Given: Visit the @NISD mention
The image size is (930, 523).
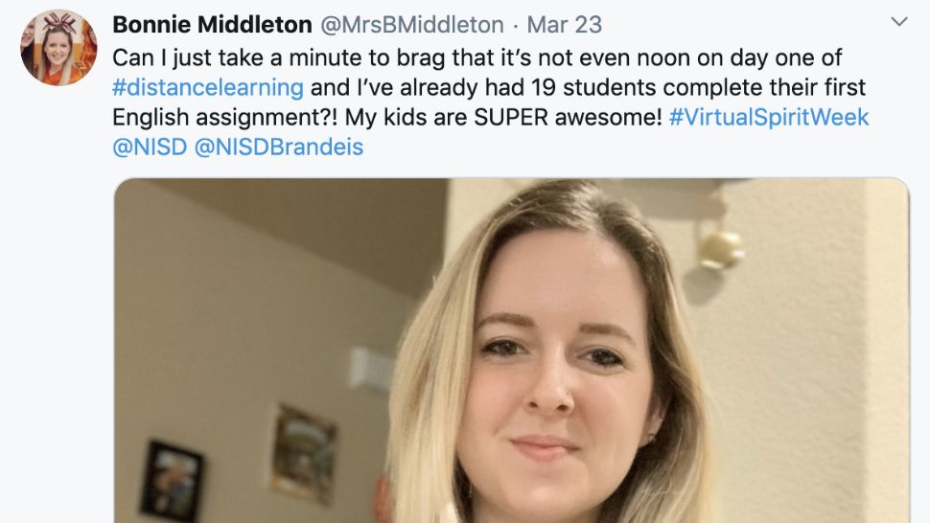Looking at the screenshot, I should [x=149, y=148].
